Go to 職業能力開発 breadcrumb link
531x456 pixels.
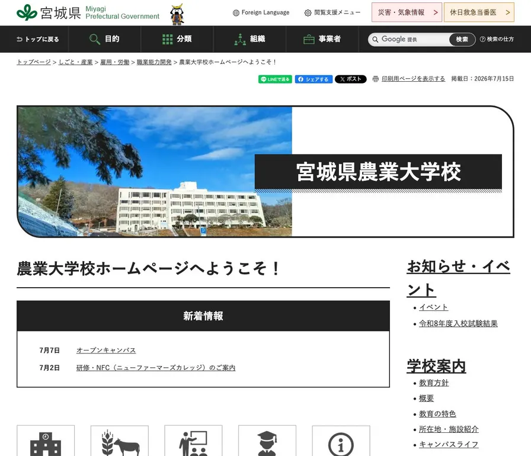tap(154, 62)
